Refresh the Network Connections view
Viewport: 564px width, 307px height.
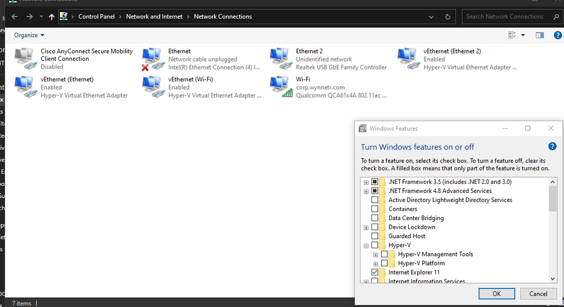coord(448,16)
